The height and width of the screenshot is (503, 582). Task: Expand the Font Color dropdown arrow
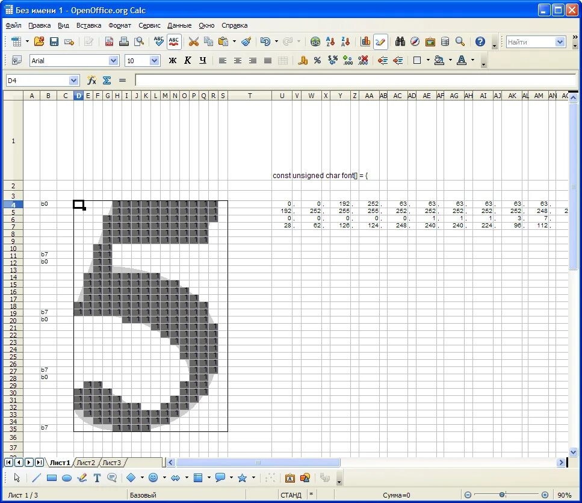point(472,60)
